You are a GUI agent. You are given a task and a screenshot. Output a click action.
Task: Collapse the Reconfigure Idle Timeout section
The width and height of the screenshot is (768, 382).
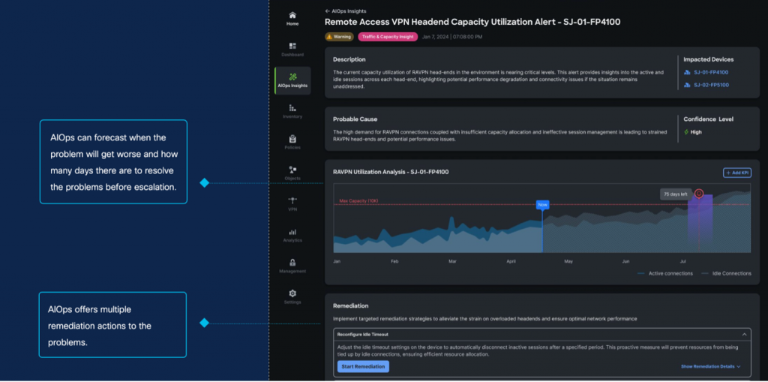(743, 333)
